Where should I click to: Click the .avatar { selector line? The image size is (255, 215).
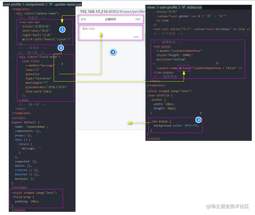(x=158, y=100)
